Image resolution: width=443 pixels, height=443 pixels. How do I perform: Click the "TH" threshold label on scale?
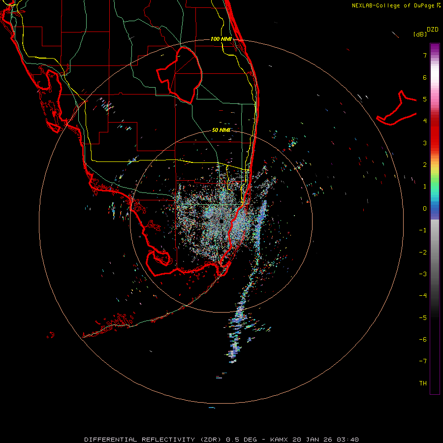[423, 383]
